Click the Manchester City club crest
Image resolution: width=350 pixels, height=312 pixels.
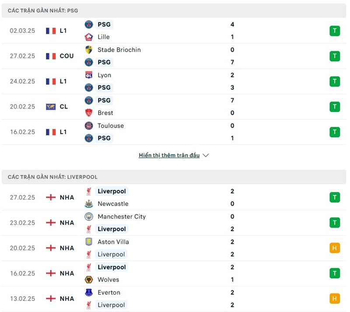tap(89, 217)
